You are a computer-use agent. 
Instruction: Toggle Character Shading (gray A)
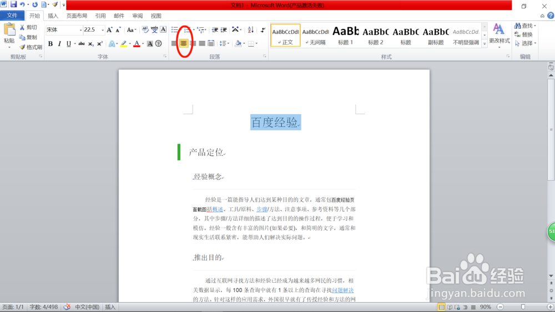(150, 44)
